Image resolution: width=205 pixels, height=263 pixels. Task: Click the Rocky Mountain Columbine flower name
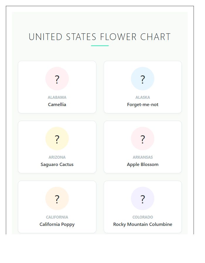pos(143,224)
